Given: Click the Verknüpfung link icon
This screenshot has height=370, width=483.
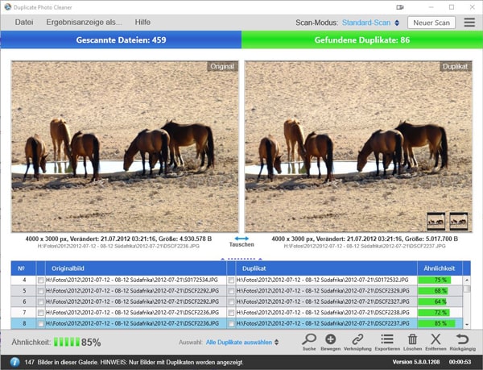Looking at the screenshot, I should point(357,340).
